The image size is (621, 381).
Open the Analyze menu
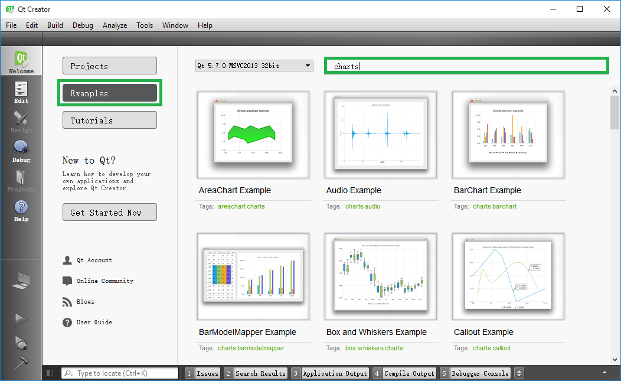tap(115, 25)
